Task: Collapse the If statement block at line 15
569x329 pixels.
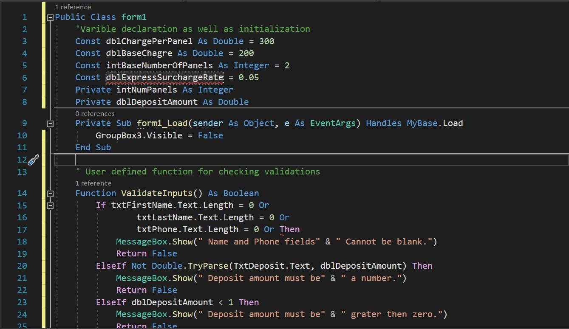Action: click(x=50, y=205)
